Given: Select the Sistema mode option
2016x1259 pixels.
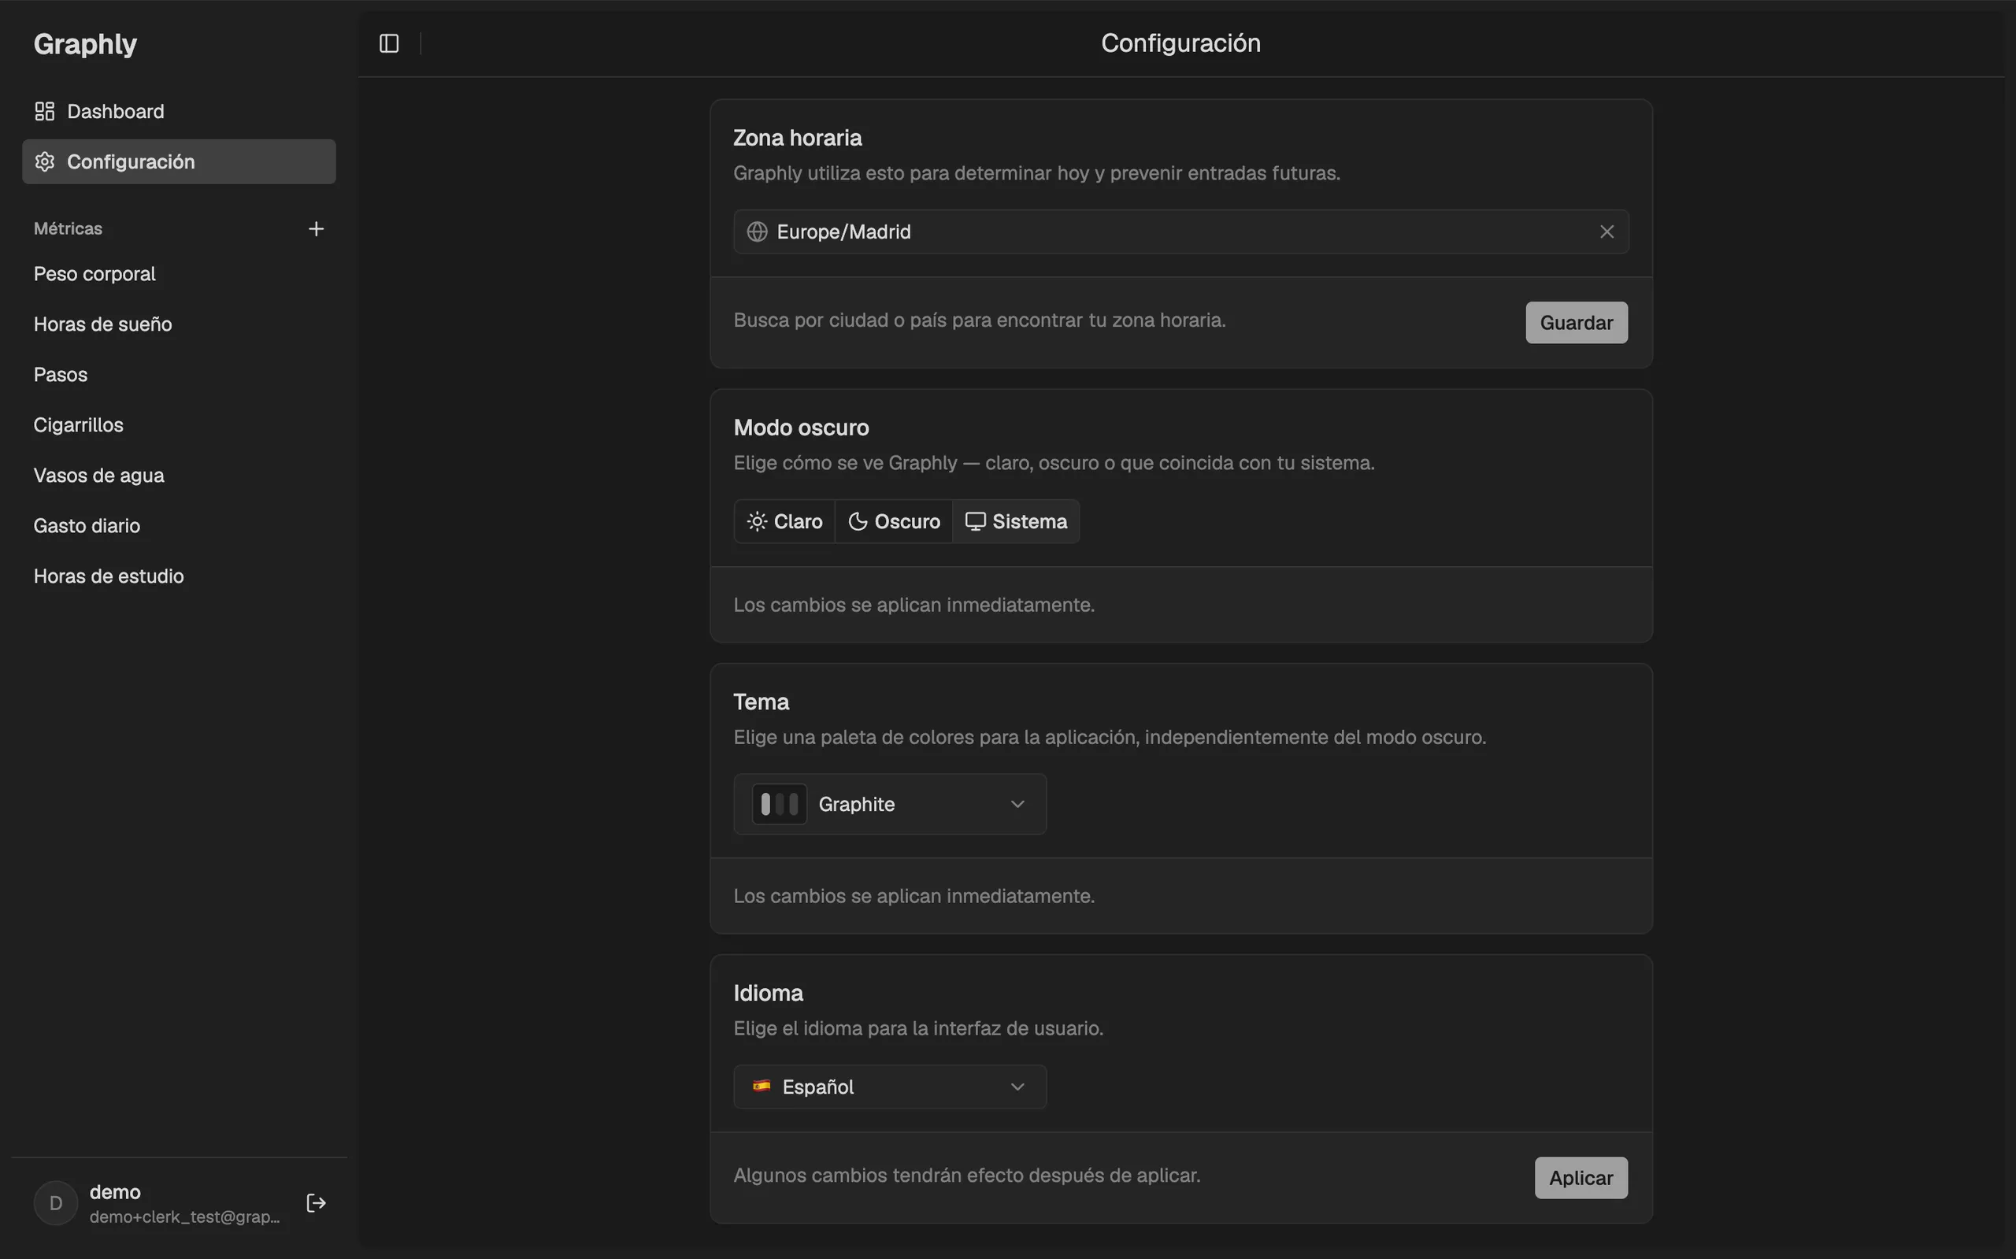Looking at the screenshot, I should (1016, 521).
